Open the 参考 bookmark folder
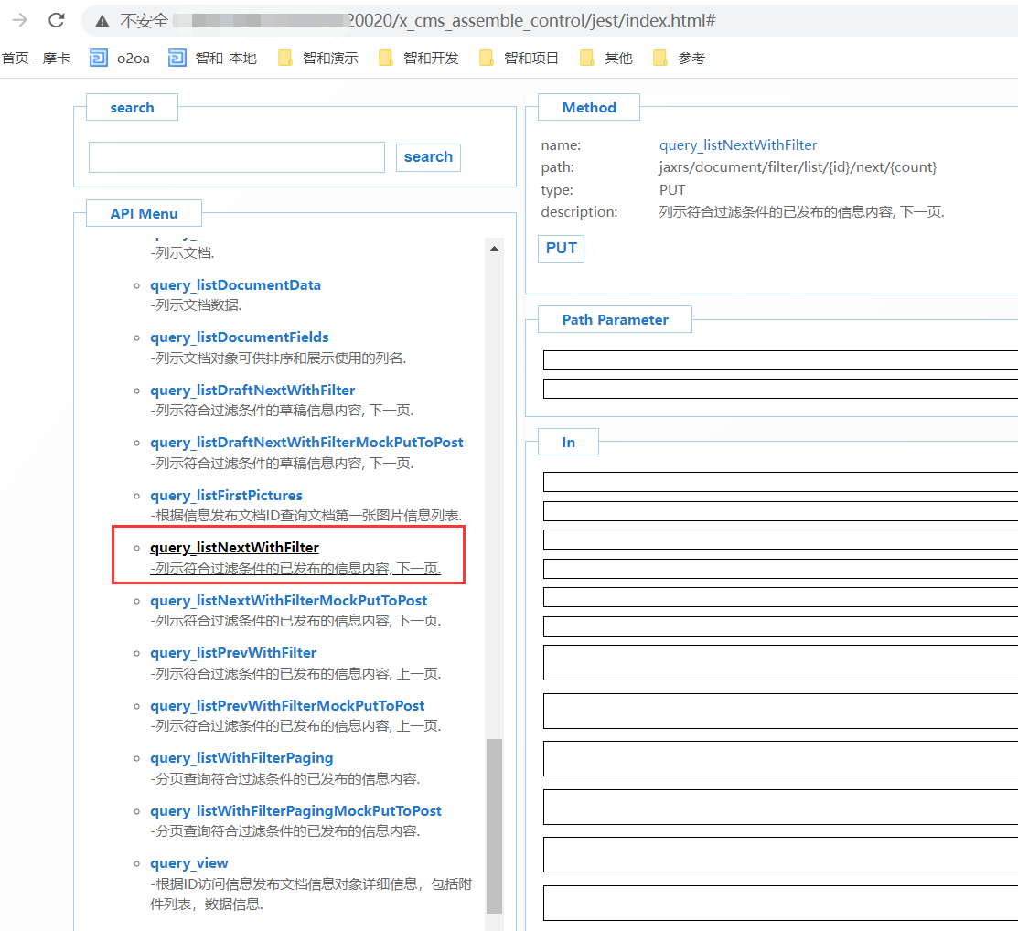 click(x=680, y=59)
